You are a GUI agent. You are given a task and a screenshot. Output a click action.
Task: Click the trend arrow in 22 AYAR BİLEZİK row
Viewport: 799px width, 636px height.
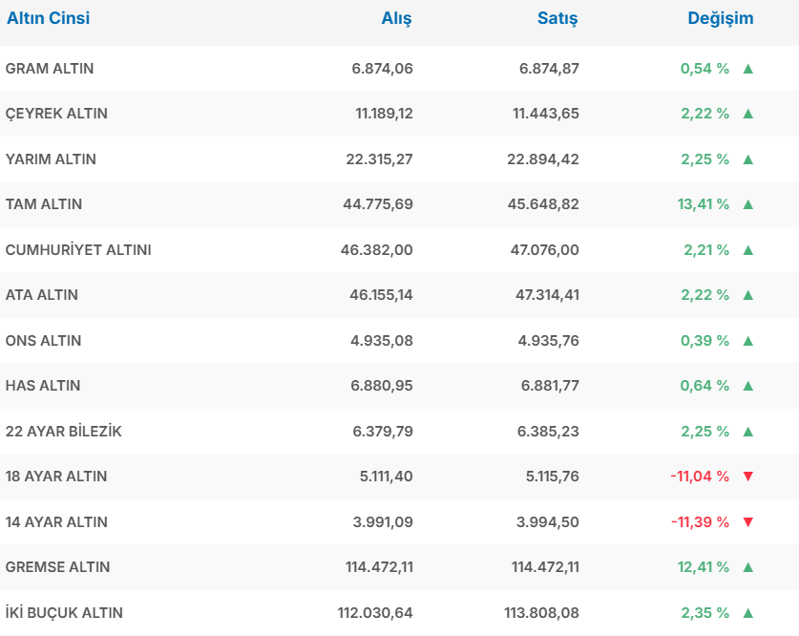click(x=747, y=432)
